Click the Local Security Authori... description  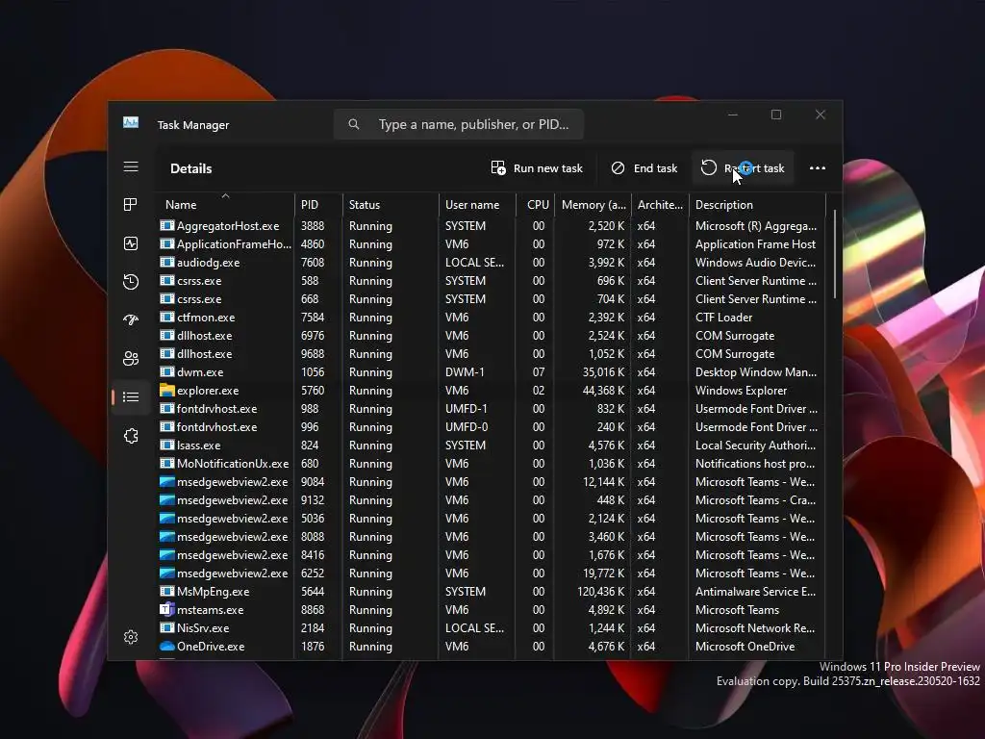756,445
